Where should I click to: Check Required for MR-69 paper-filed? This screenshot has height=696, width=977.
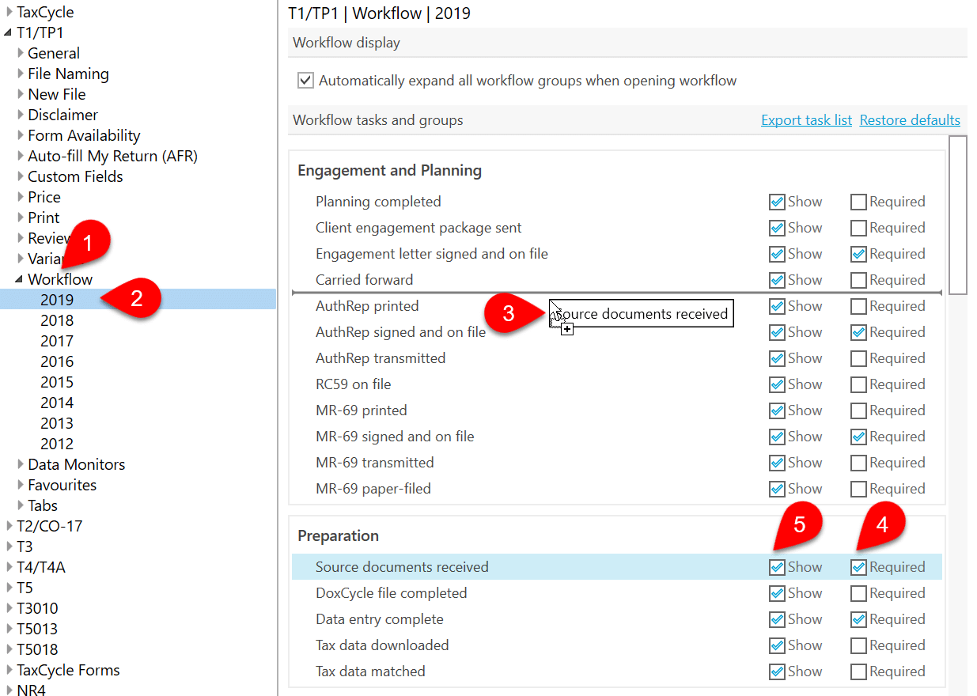[x=858, y=489]
